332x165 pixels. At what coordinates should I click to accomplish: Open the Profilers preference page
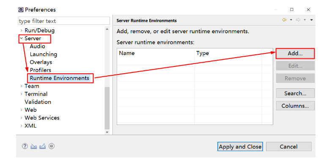coord(41,70)
